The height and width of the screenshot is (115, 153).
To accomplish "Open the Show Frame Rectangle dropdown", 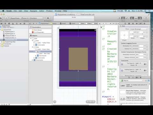I will [139, 29].
